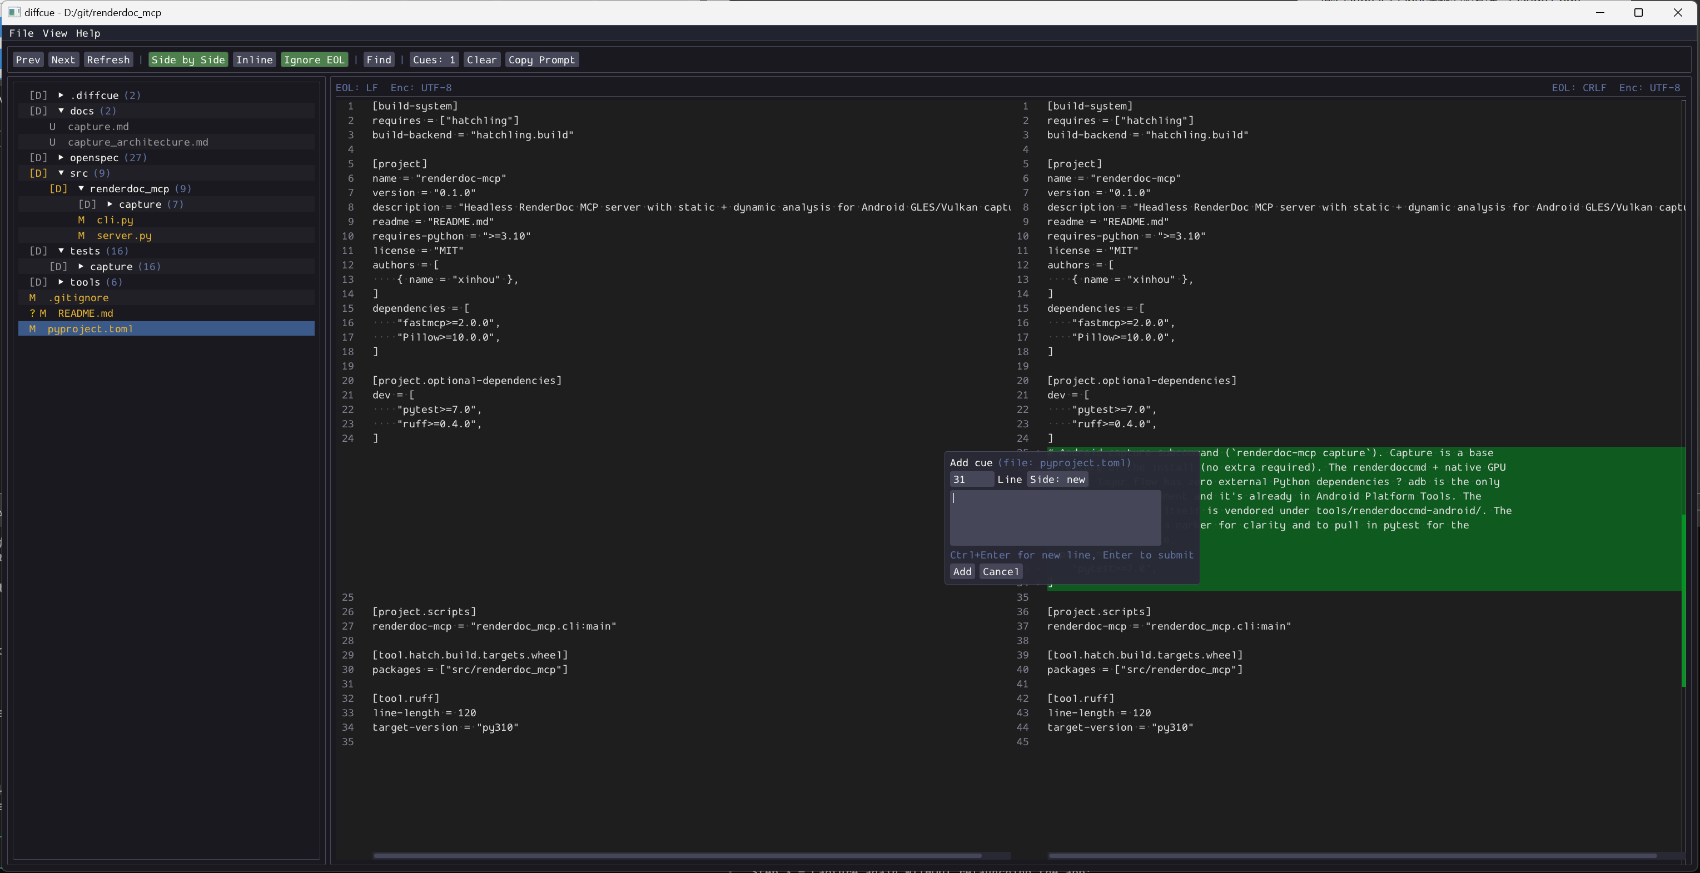Select capture_architecture.md file
This screenshot has width=1700, height=873.
pyautogui.click(x=138, y=142)
